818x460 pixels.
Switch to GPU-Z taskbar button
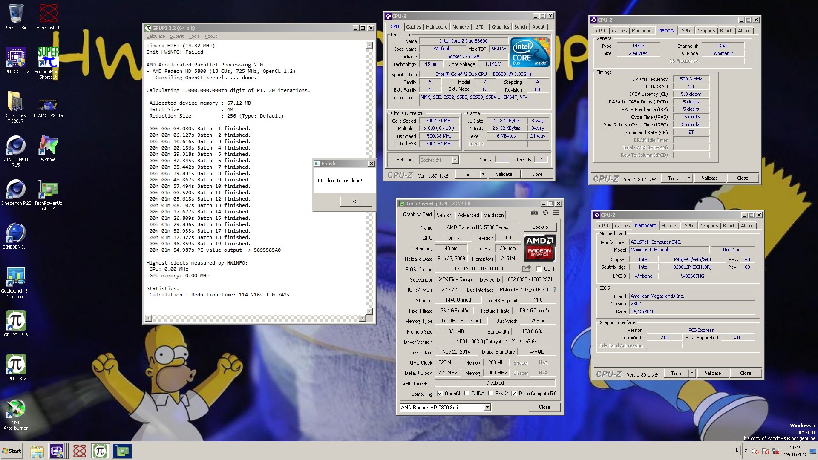(122, 451)
